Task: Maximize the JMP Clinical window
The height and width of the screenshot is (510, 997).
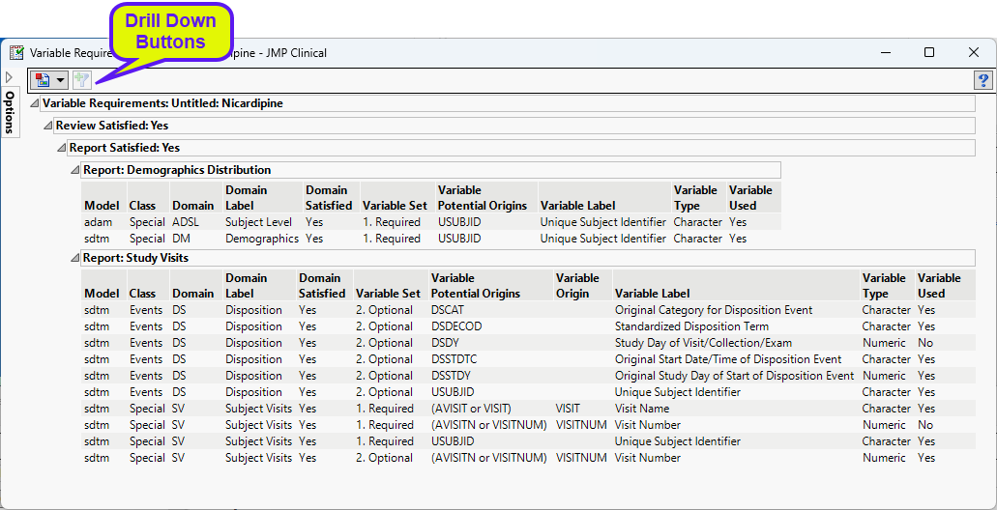Action: [928, 53]
